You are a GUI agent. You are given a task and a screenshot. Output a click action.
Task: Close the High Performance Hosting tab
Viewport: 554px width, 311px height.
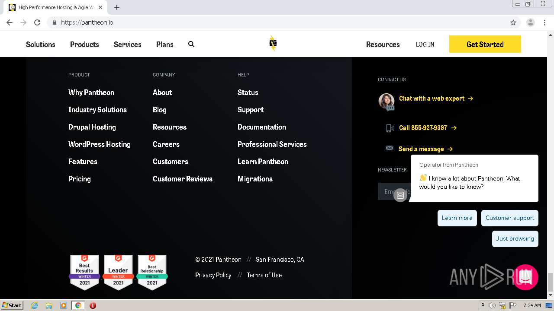(100, 7)
